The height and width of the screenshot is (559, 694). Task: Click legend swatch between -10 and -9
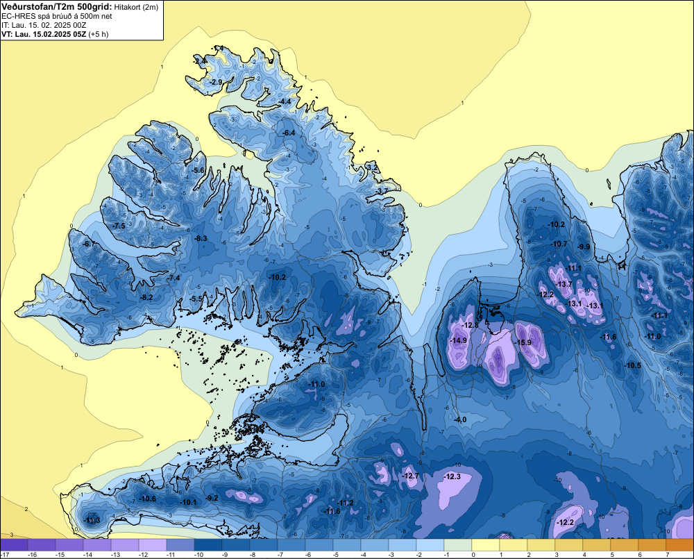coord(208,545)
